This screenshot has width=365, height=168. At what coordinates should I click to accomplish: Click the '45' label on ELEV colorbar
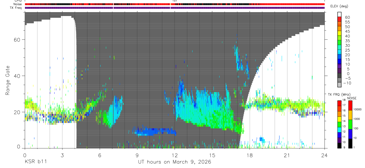(347, 32)
